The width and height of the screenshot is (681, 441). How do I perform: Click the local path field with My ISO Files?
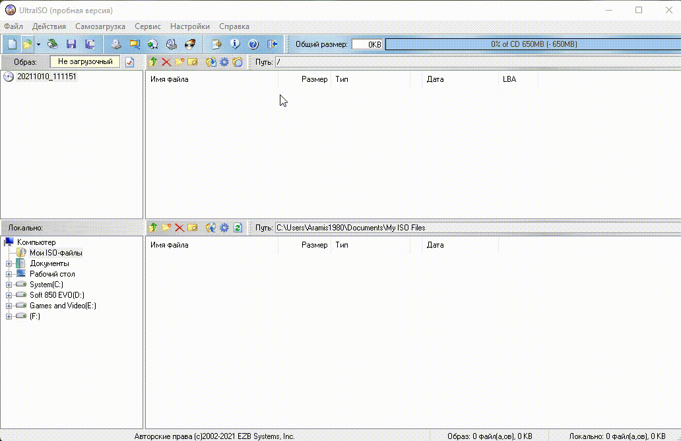[478, 228]
